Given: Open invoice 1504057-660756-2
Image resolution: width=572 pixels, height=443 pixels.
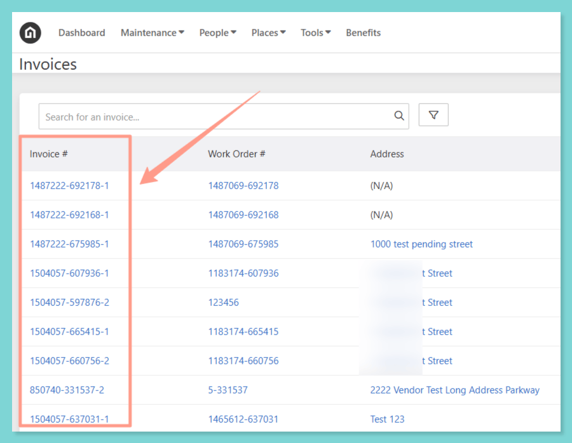Looking at the screenshot, I should (x=69, y=360).
